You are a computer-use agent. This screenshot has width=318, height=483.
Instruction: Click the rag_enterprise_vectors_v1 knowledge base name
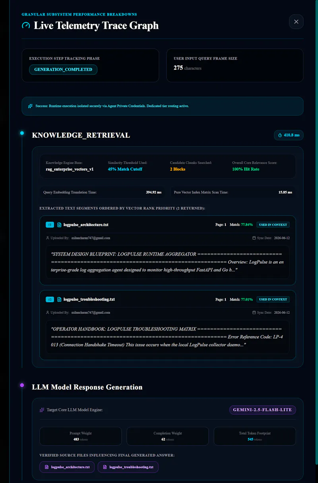coord(70,169)
